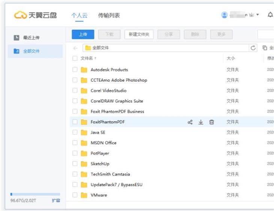Screen dimensions: 274x211
Task: Click 新建文件夹 button
Action: [139, 34]
